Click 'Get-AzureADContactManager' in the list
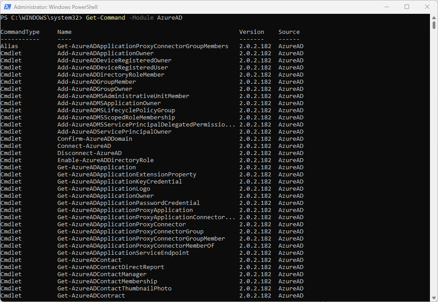The width and height of the screenshot is (438, 302). [x=102, y=274]
